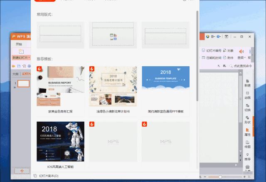This screenshot has height=182, width=266.
Task: Click the scroll right arrow under slide editor
Action: point(236,165)
